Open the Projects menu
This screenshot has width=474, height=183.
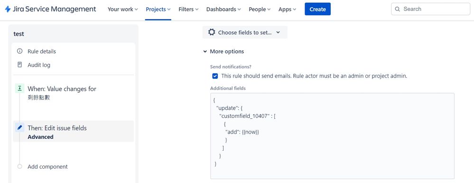[x=158, y=10]
